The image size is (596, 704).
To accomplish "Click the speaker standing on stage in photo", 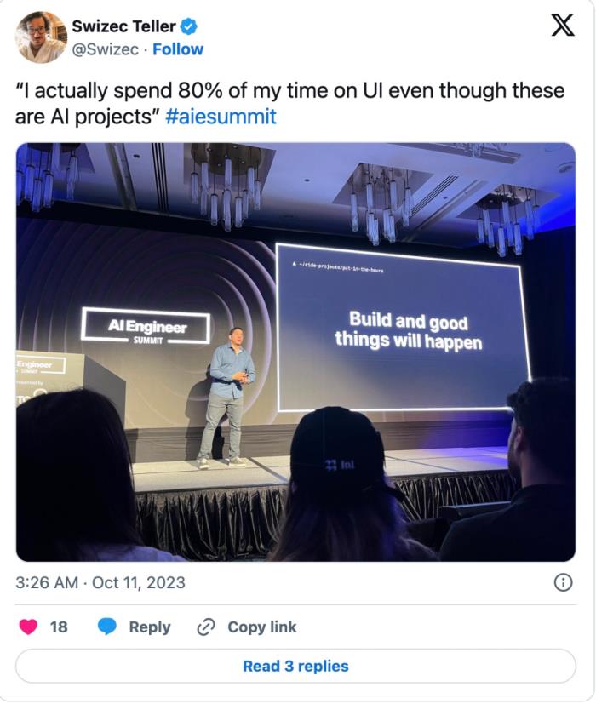I will pyautogui.click(x=229, y=398).
